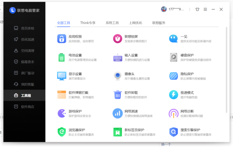Click the 发现更多精美图片 description text

click(136, 41)
